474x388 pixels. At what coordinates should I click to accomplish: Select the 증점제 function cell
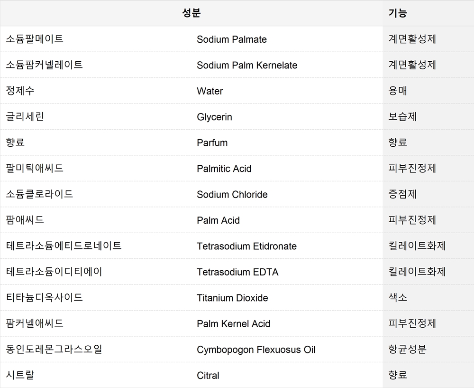[x=402, y=194]
